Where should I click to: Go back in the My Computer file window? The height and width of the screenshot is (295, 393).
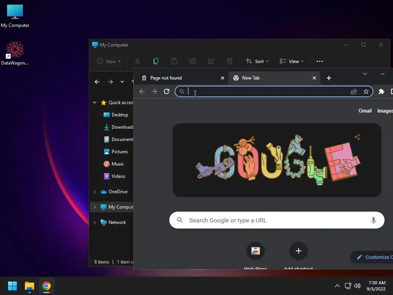click(97, 82)
